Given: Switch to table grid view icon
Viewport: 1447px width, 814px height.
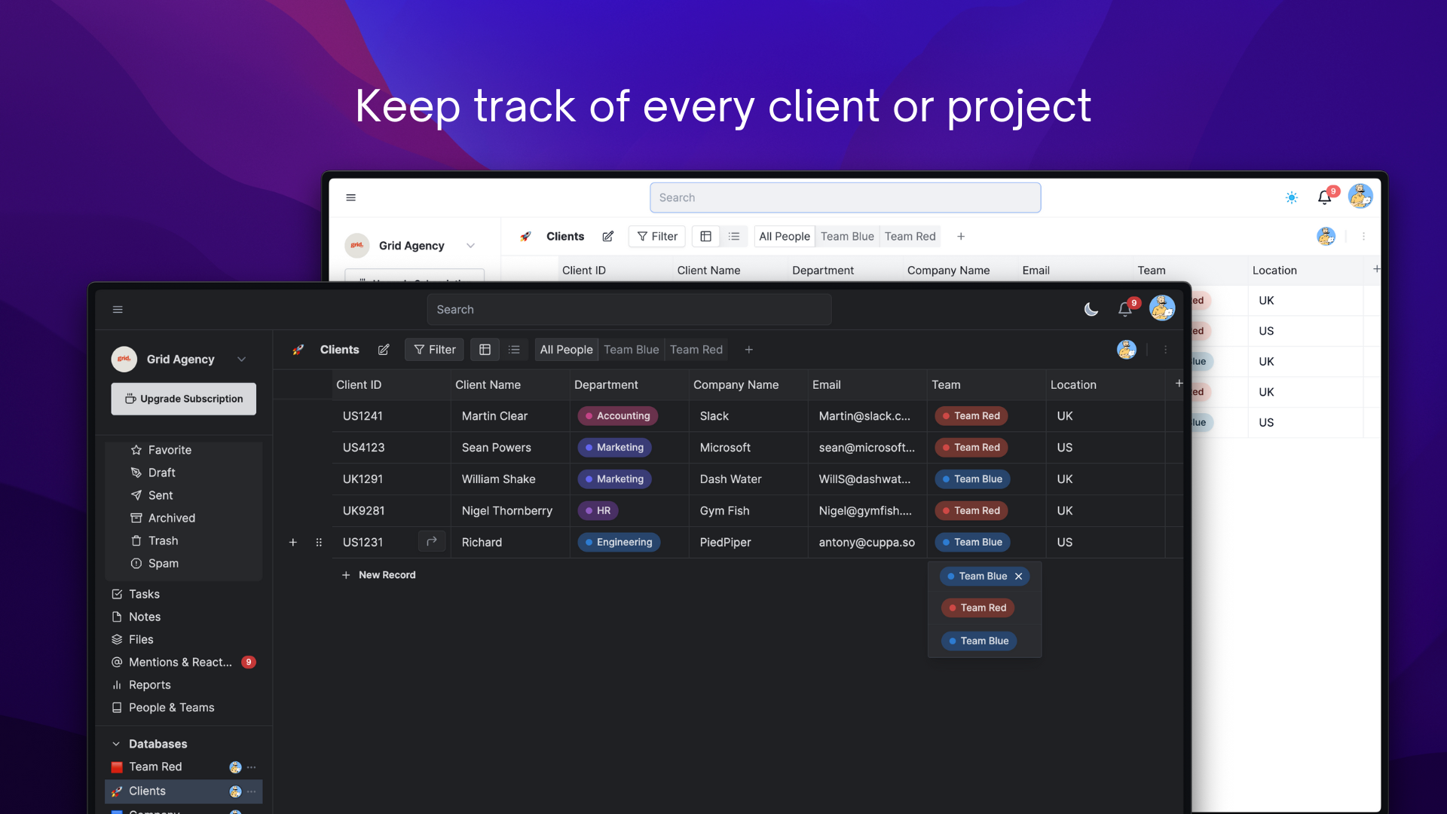Looking at the screenshot, I should [x=485, y=350].
